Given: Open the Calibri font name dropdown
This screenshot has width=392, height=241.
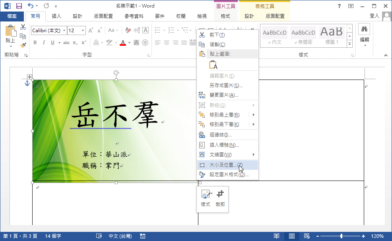Looking at the screenshot, I should click(x=64, y=30).
